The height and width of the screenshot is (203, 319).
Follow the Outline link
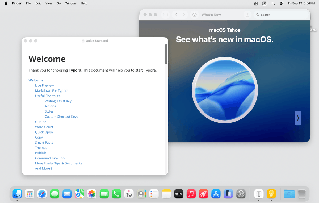[x=41, y=122]
